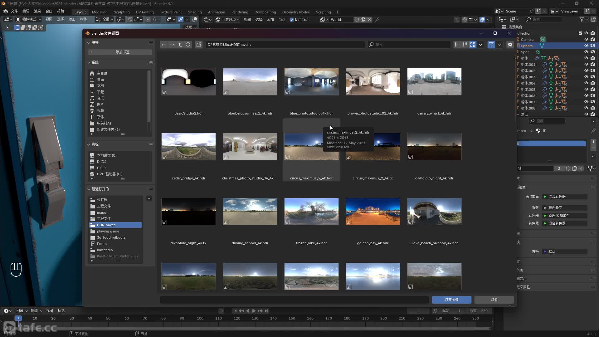Switch to the Shading workspace tab
This screenshot has width=599, height=337.
pyautogui.click(x=195, y=12)
